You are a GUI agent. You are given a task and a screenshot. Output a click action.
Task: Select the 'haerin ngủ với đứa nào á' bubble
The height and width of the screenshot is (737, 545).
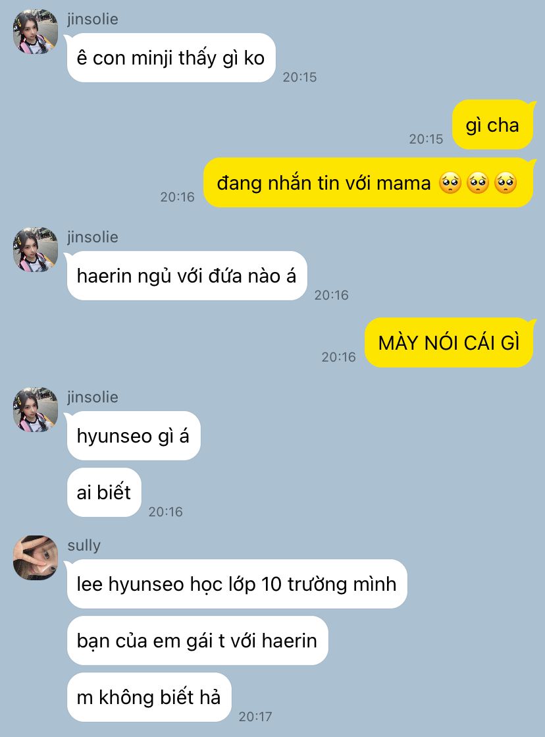[x=187, y=276]
